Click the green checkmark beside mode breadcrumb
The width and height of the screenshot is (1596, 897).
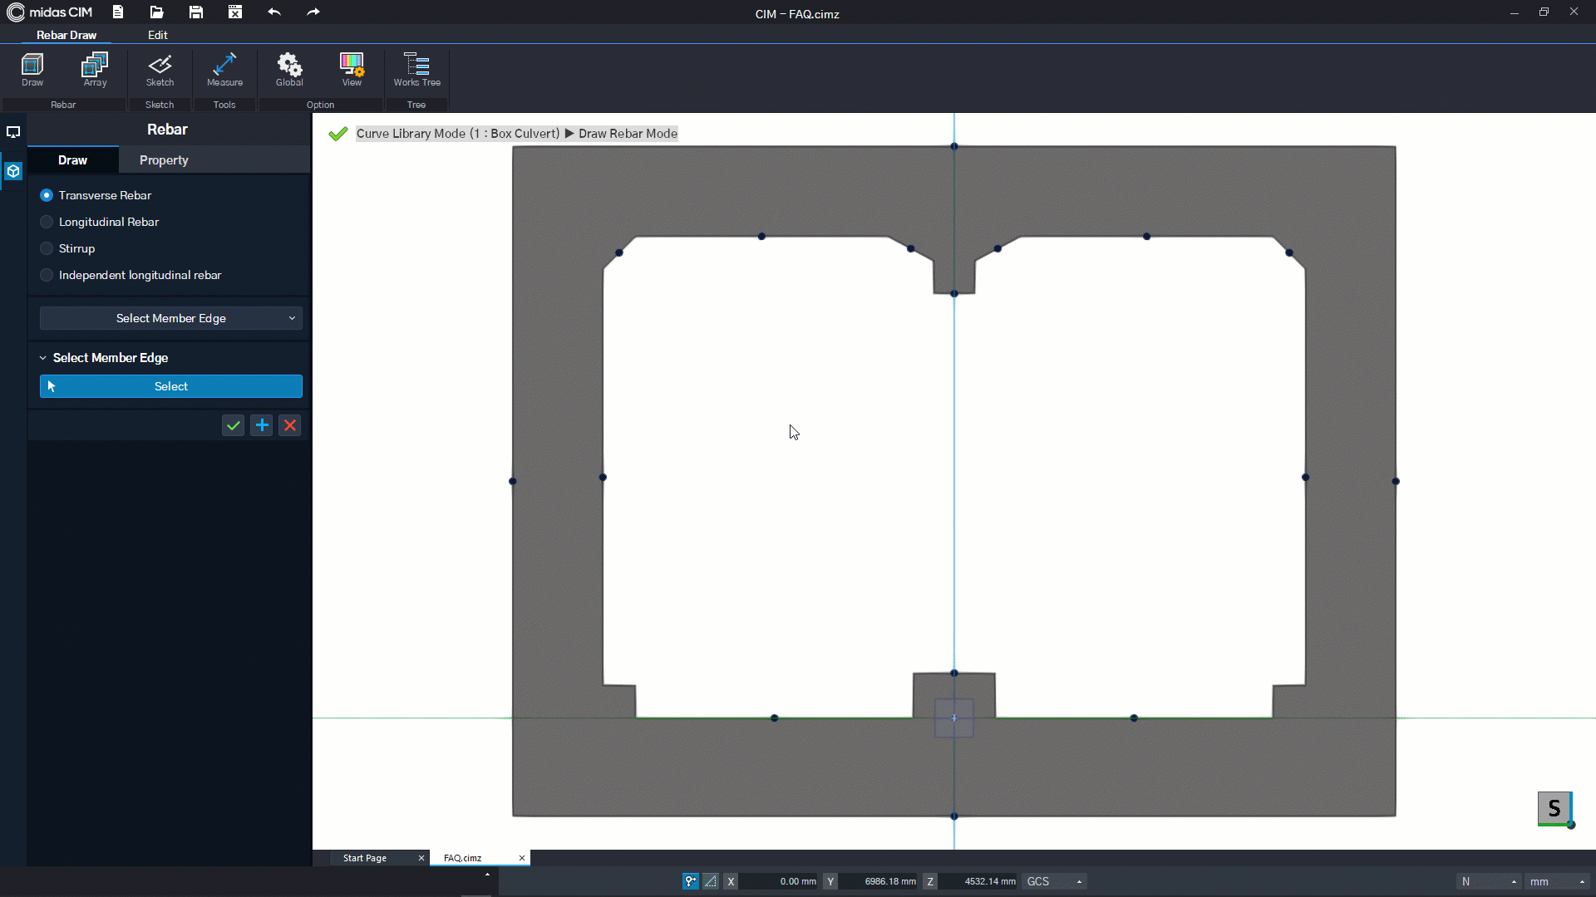coord(337,134)
